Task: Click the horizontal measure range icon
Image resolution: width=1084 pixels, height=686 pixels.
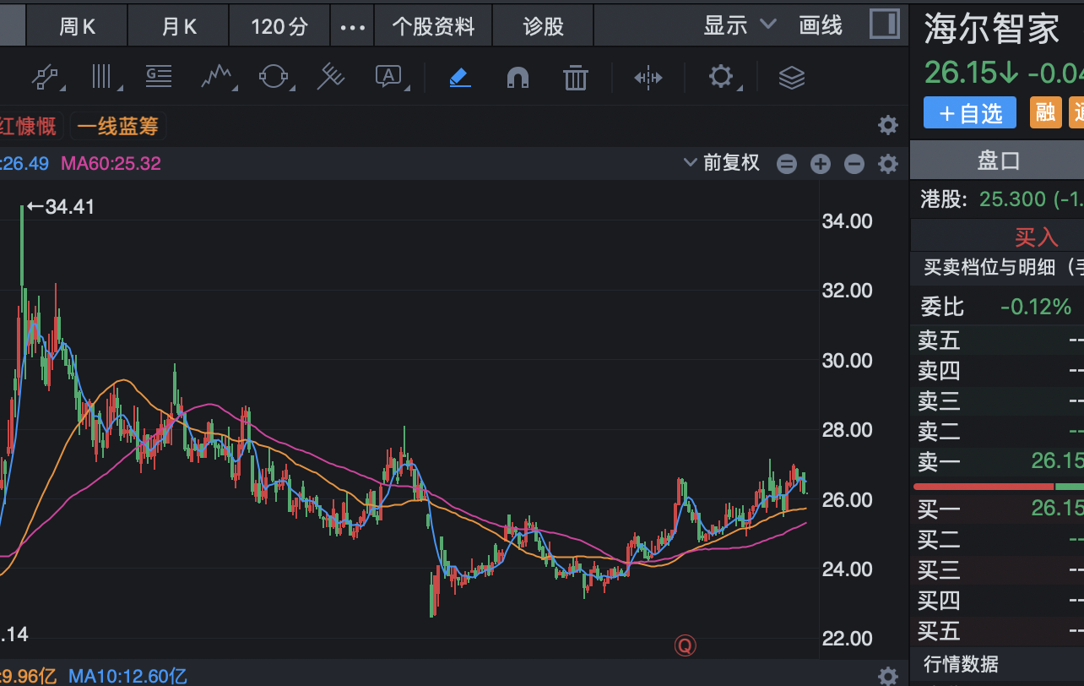Action: (x=648, y=78)
